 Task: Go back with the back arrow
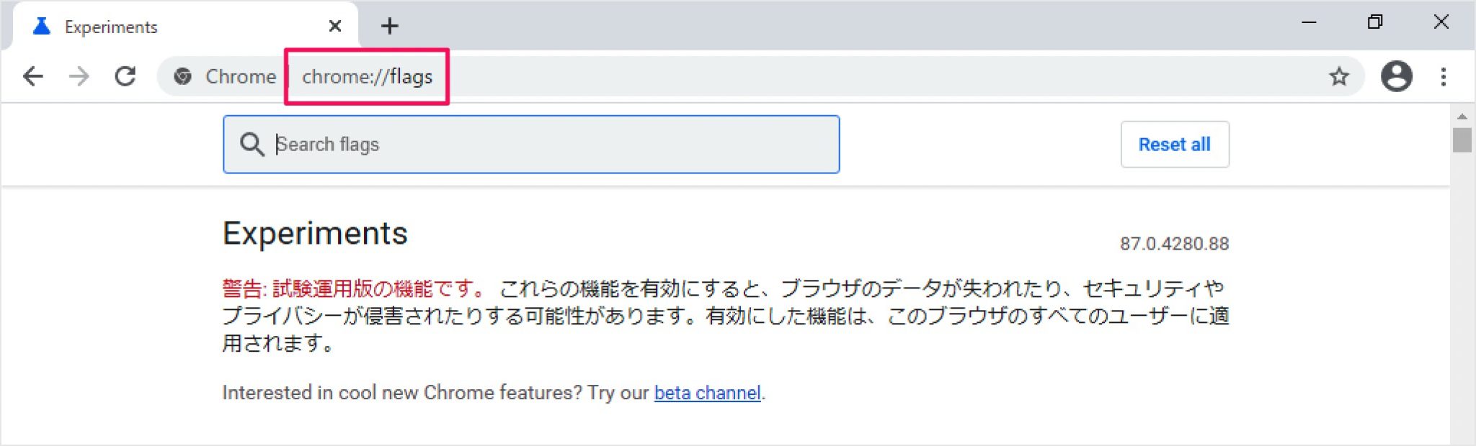click(x=33, y=76)
